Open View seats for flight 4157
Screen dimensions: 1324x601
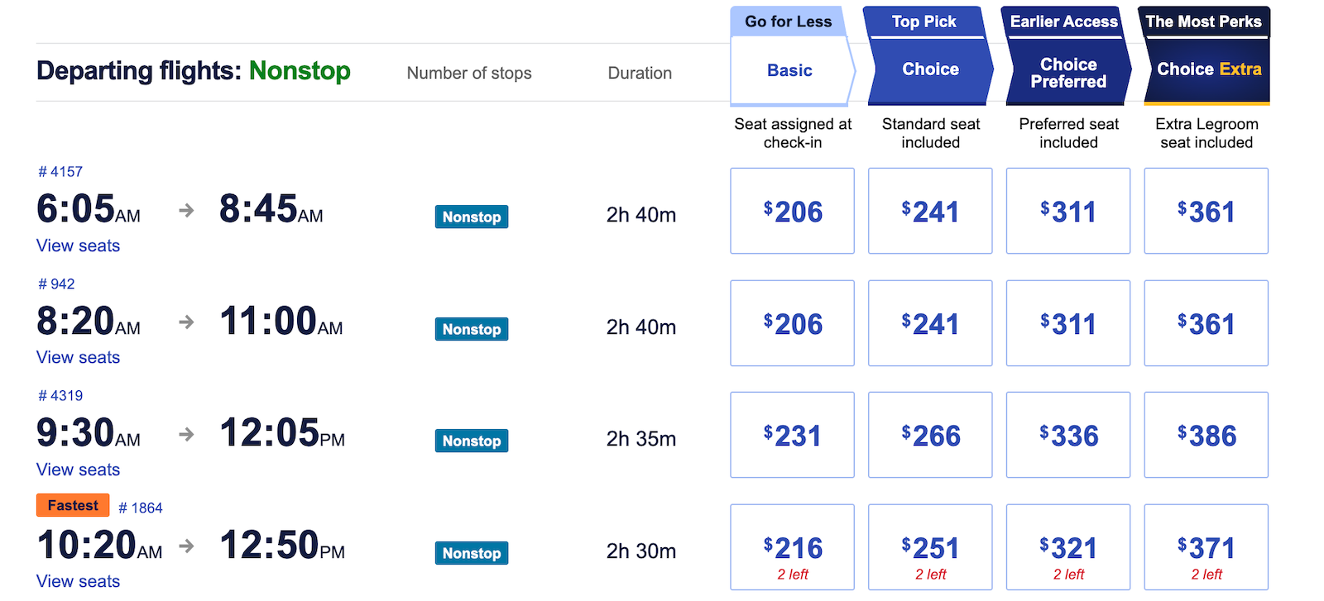(x=77, y=246)
